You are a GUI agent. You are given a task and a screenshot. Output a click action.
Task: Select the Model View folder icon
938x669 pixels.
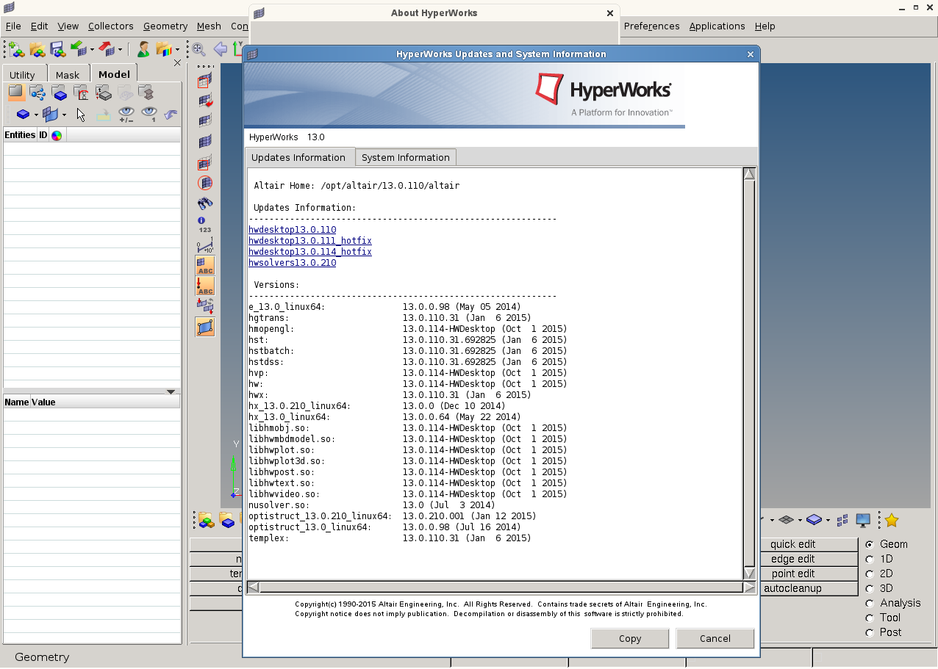click(16, 93)
